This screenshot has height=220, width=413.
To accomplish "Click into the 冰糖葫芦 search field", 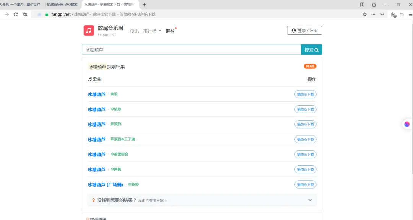I will 192,49.
